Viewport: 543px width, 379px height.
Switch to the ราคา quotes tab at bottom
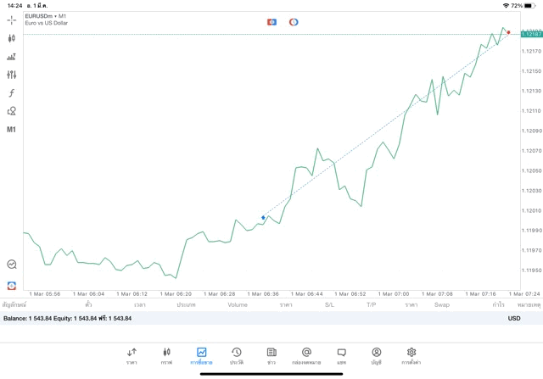[132, 356]
